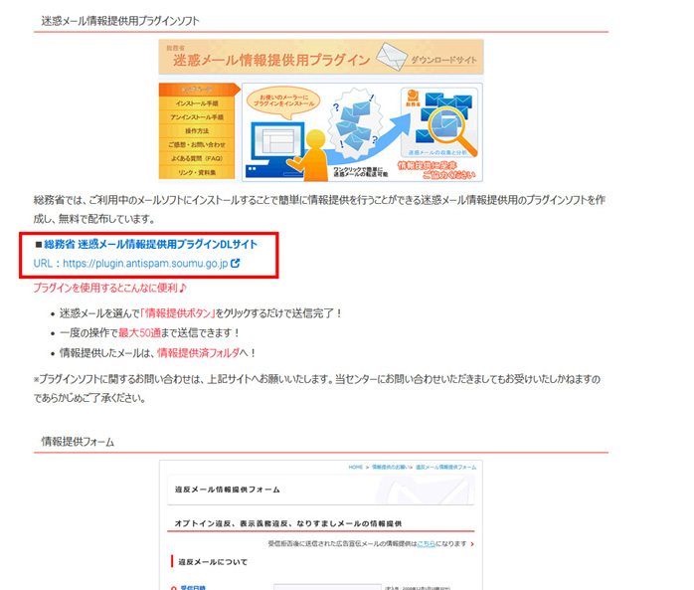This screenshot has height=590, width=694.
Task: Select よくある質問 (FAQ) in the banner menu
Action: click(198, 159)
